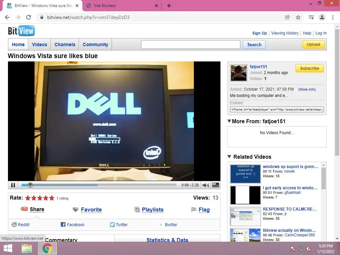This screenshot has width=340, height=255.
Task: Open the Home navigation tab
Action: 18,44
